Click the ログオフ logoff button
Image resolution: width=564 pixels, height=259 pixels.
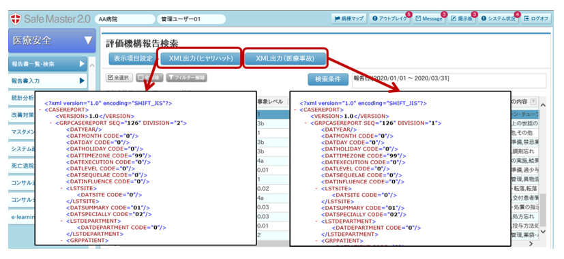(536, 18)
